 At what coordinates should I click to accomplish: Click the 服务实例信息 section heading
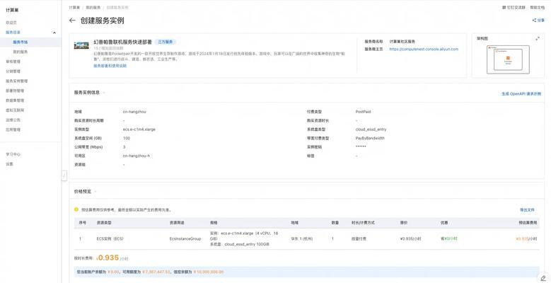[x=87, y=93]
